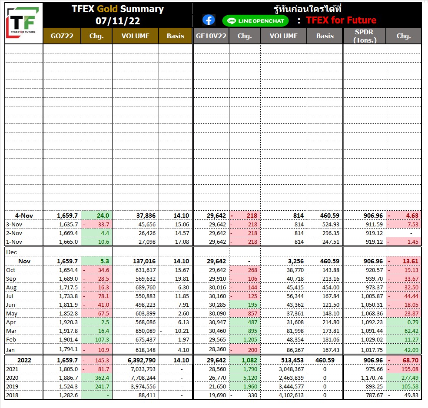Select the GF10V22 column header
The height and width of the screenshot is (408, 428).
click(211, 36)
